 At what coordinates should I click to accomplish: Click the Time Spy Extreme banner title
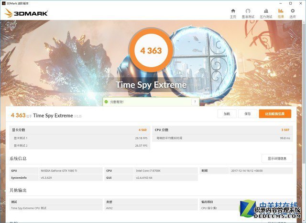(151, 85)
